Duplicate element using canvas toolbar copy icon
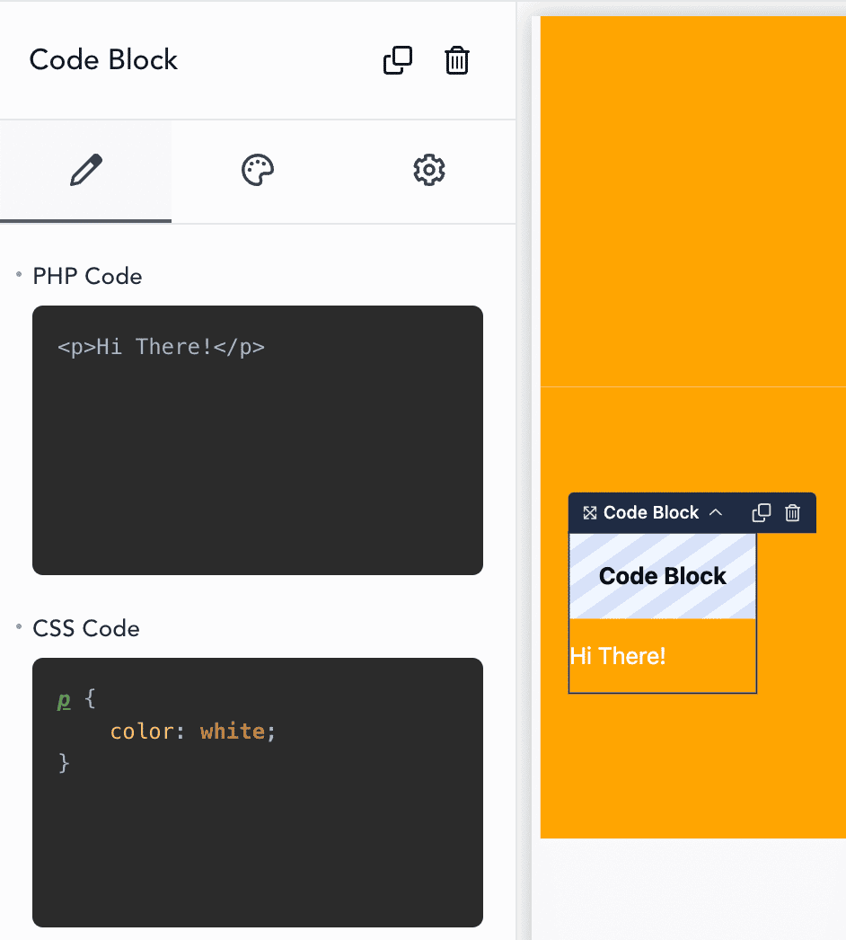The height and width of the screenshot is (940, 846). (761, 512)
